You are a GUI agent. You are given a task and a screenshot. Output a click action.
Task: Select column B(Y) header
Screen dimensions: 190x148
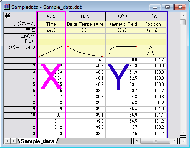click(85, 16)
